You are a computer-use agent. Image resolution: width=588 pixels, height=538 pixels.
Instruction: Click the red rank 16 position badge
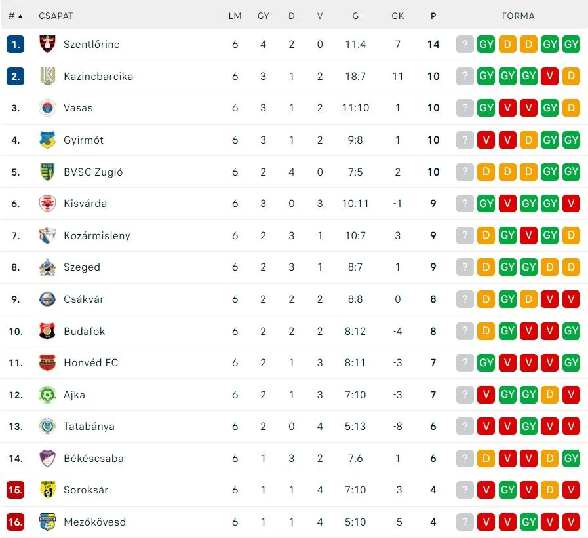coord(15,522)
